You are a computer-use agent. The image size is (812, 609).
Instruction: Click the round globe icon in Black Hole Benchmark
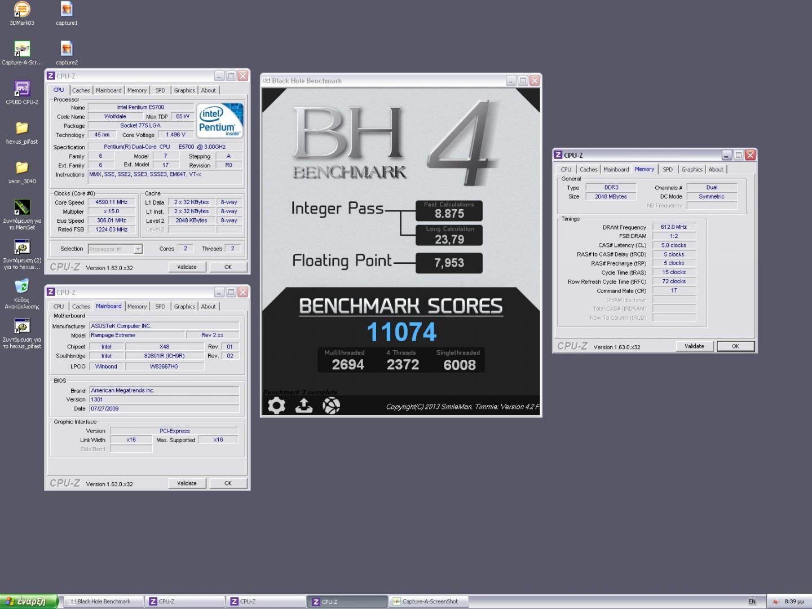click(331, 405)
